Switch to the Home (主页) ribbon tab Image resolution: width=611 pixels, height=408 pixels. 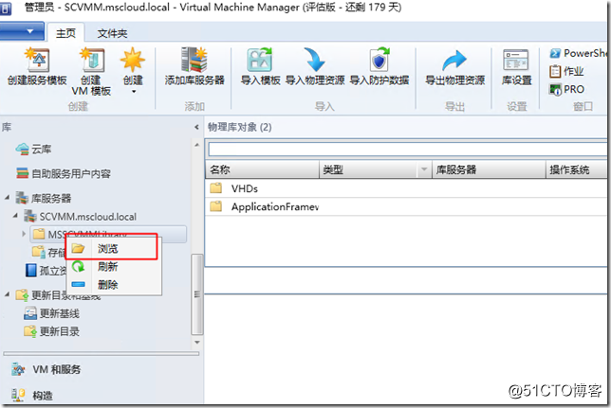click(65, 33)
